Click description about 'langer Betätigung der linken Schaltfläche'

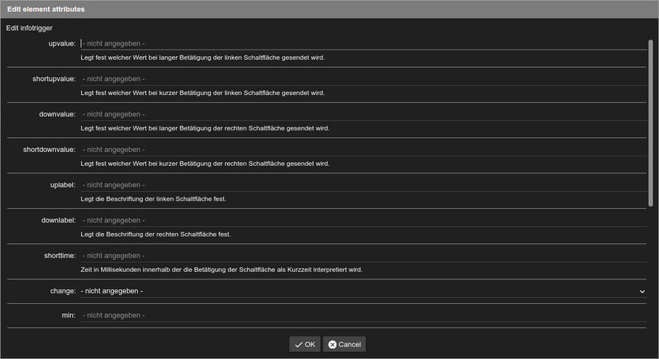pyautogui.click(x=203, y=57)
